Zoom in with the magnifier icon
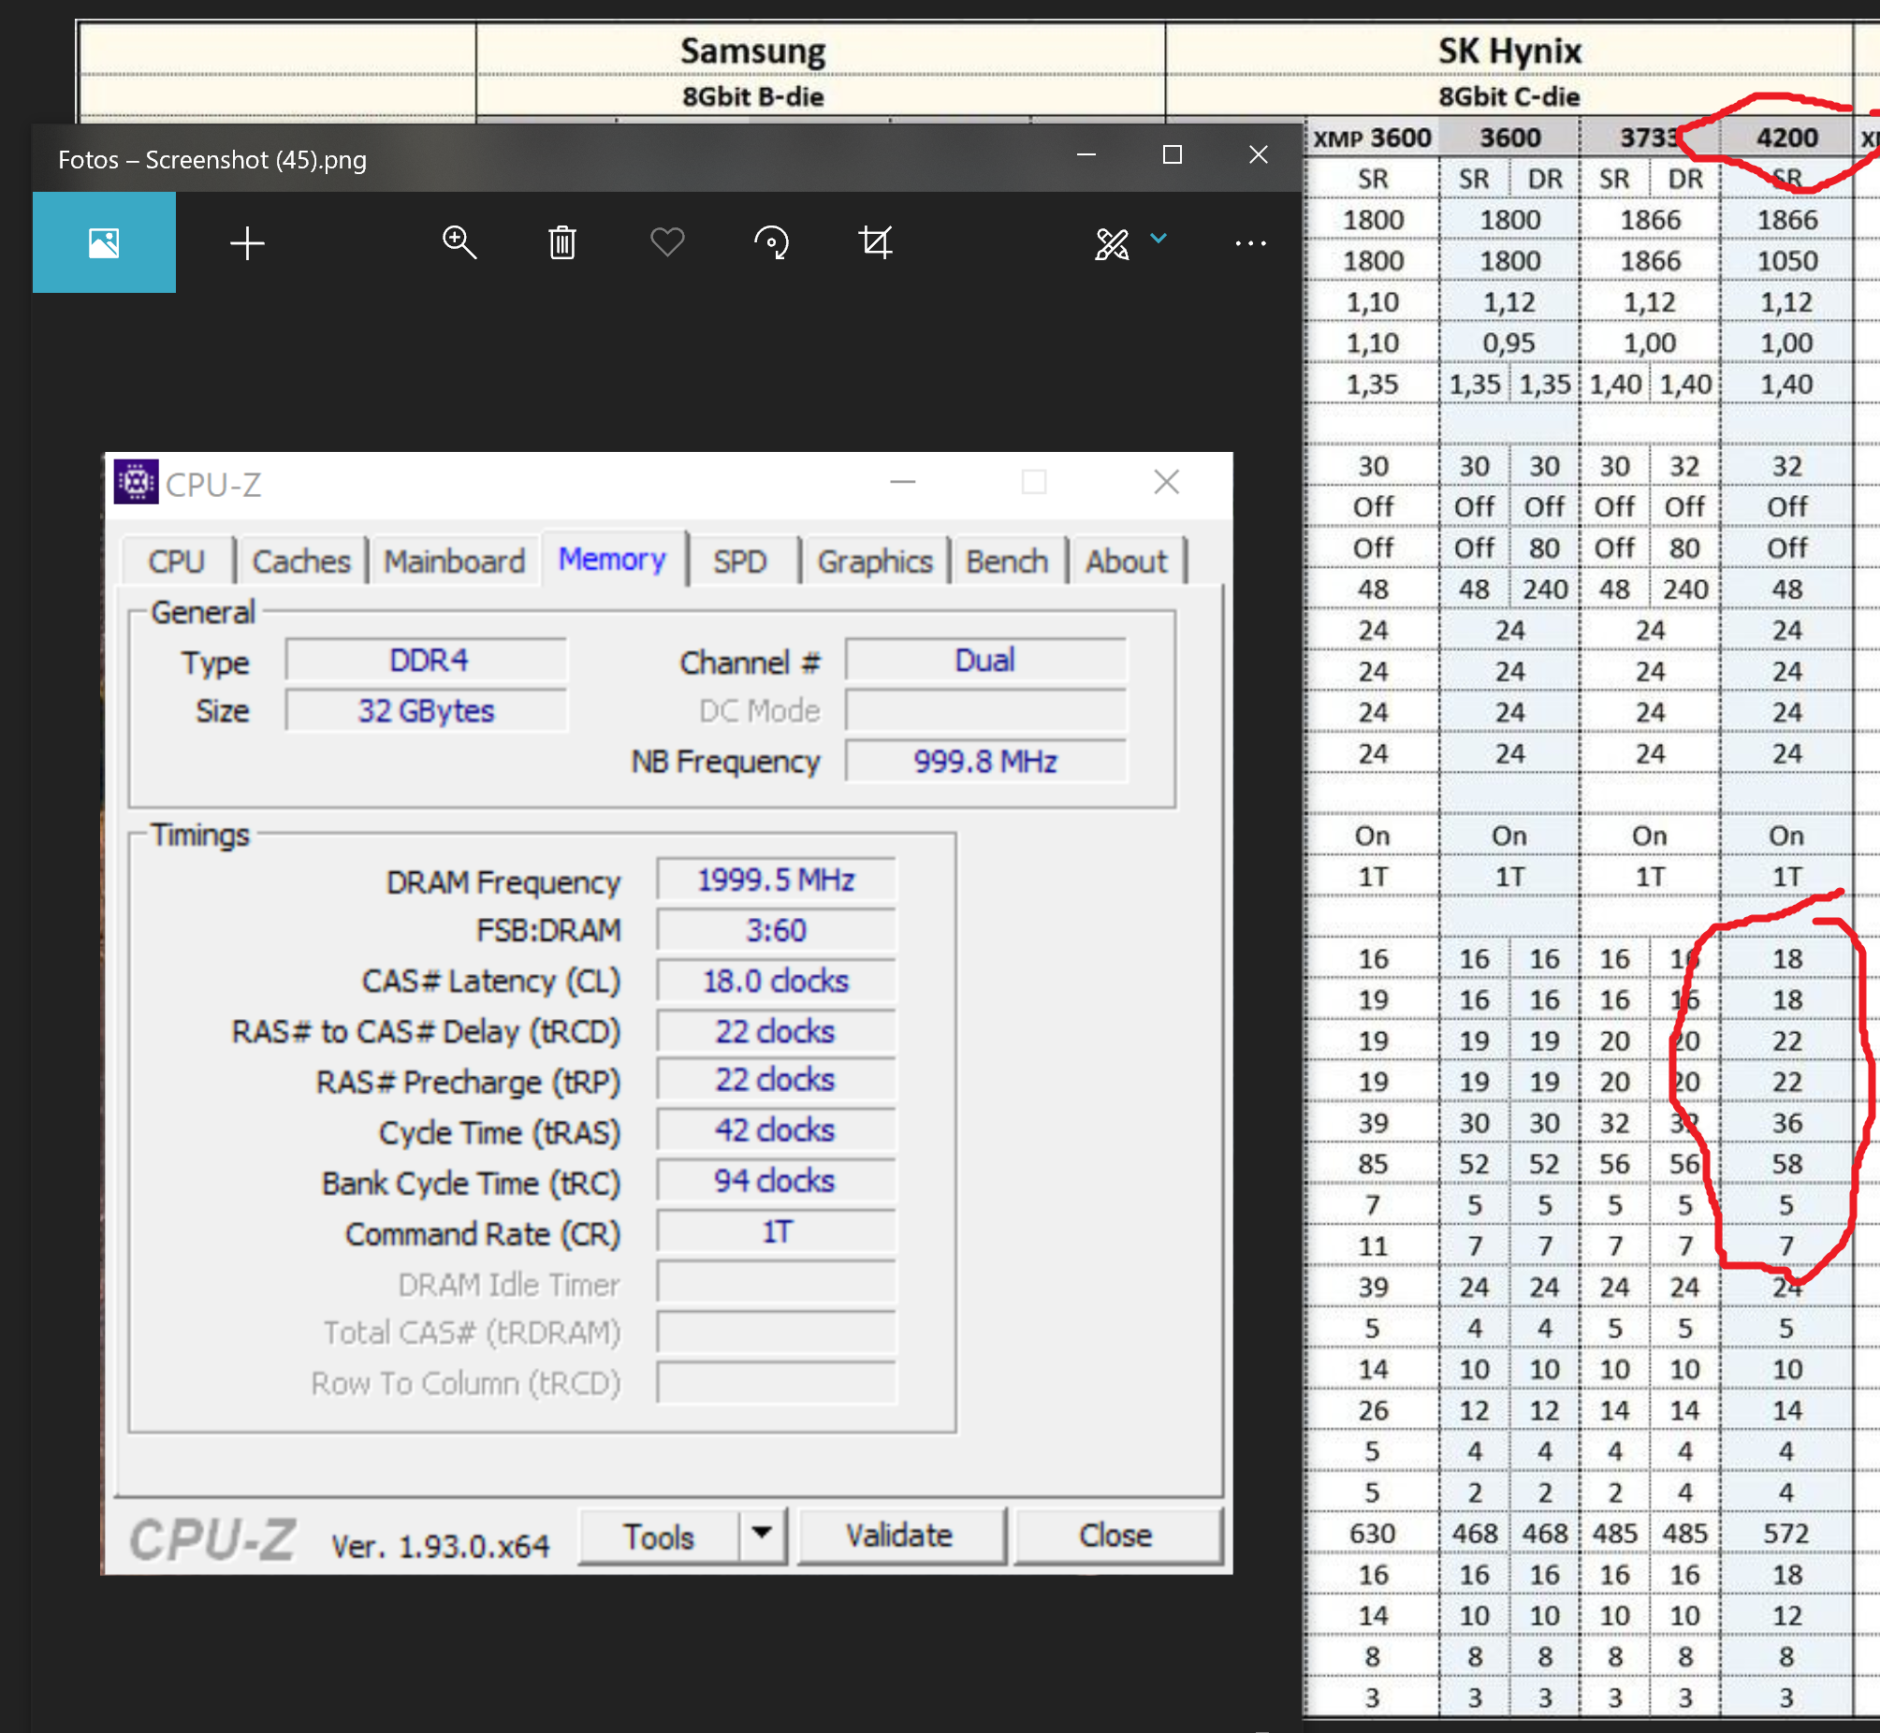 pyautogui.click(x=459, y=243)
